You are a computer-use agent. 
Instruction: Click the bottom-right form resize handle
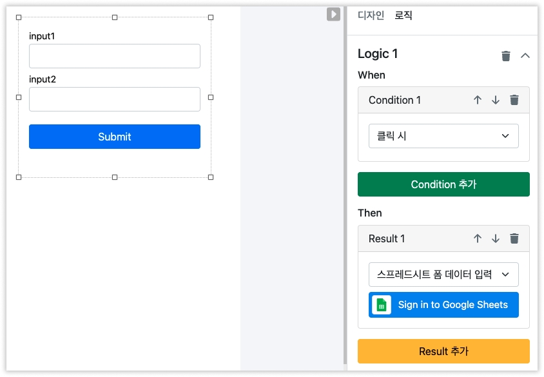pyautogui.click(x=211, y=177)
